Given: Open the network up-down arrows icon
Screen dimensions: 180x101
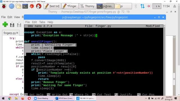Looking at the screenshot, I should (x=142, y=6).
